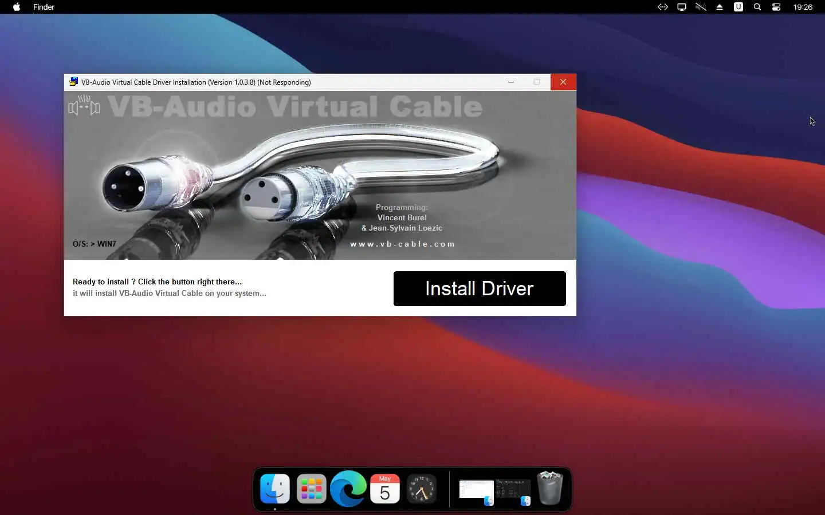825x515 pixels.
Task: Click the crossed-out status icon in menu bar
Action: (x=701, y=7)
